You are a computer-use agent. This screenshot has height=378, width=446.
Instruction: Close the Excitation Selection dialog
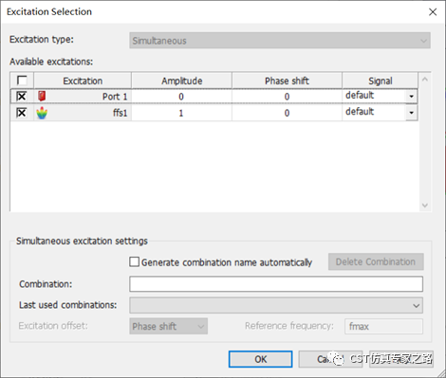point(433,12)
